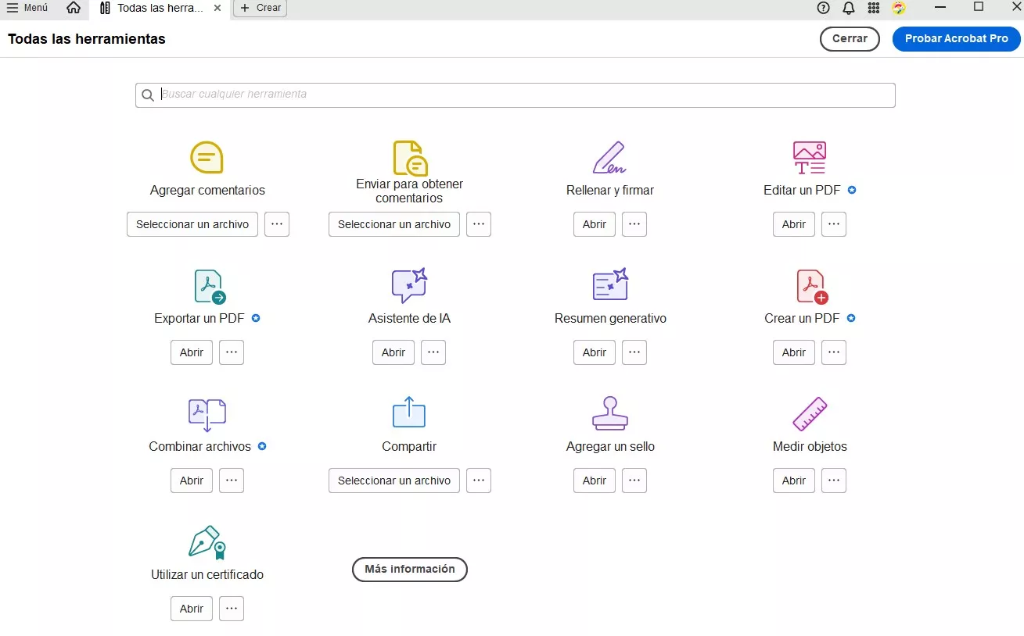Click the Crear un PDF icon
Image resolution: width=1024 pixels, height=636 pixels.
click(x=812, y=286)
